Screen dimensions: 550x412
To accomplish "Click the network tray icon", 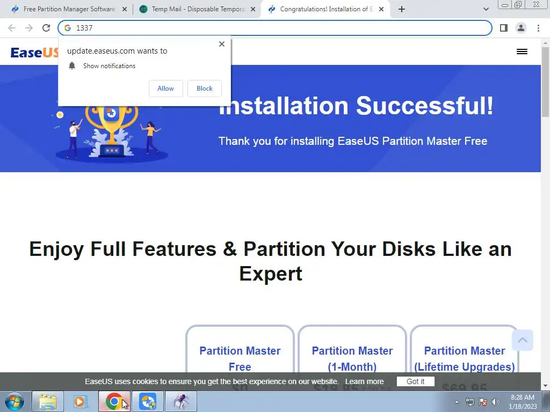I will 469,402.
